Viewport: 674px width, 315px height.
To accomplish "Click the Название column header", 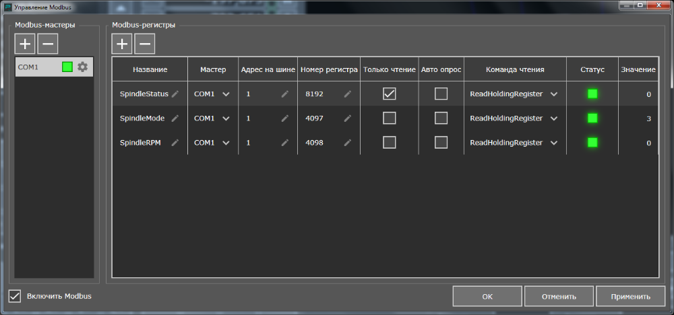I will [150, 70].
